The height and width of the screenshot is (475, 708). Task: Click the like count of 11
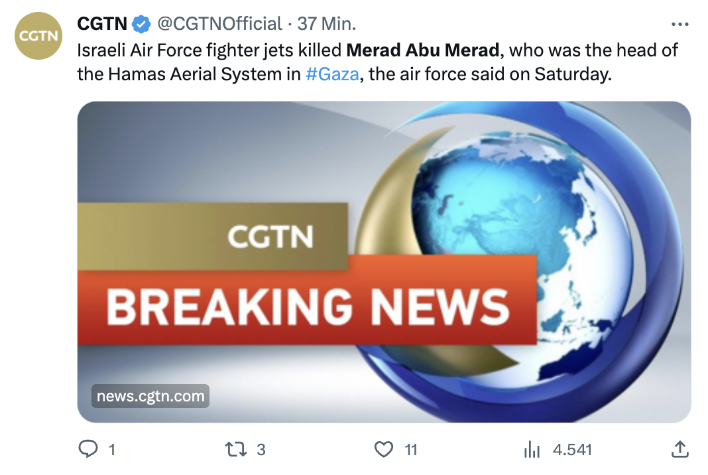[x=411, y=450]
